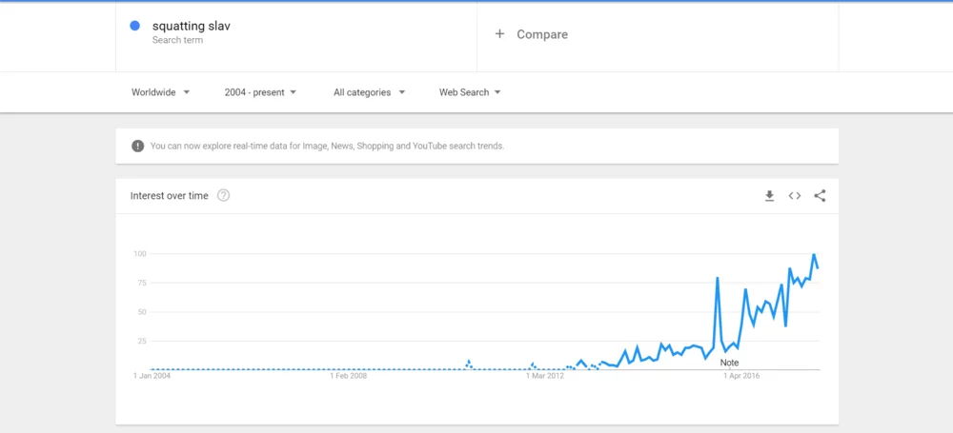The height and width of the screenshot is (433, 953).
Task: Click the 1 Apr 2016 axis label
Action: click(740, 376)
